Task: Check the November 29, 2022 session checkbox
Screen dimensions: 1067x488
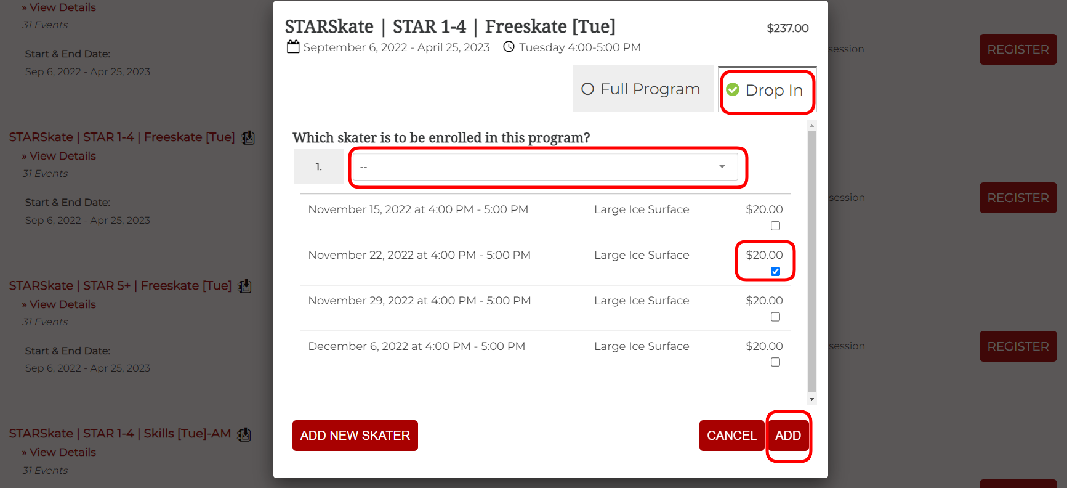Action: click(775, 317)
